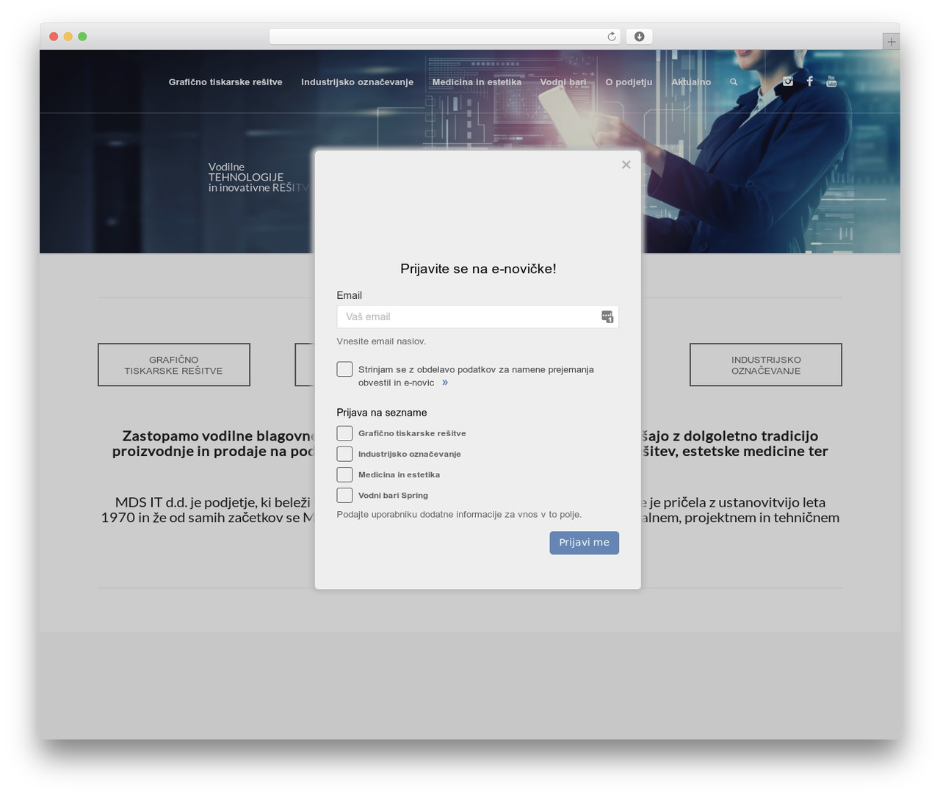
Task: Submit with the Prijavi me button
Action: point(584,543)
